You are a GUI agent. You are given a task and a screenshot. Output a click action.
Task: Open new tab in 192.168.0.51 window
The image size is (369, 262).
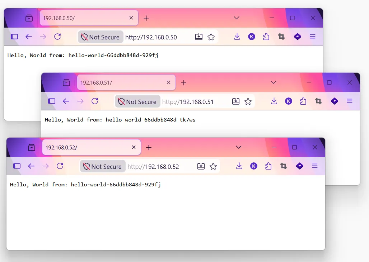point(183,83)
